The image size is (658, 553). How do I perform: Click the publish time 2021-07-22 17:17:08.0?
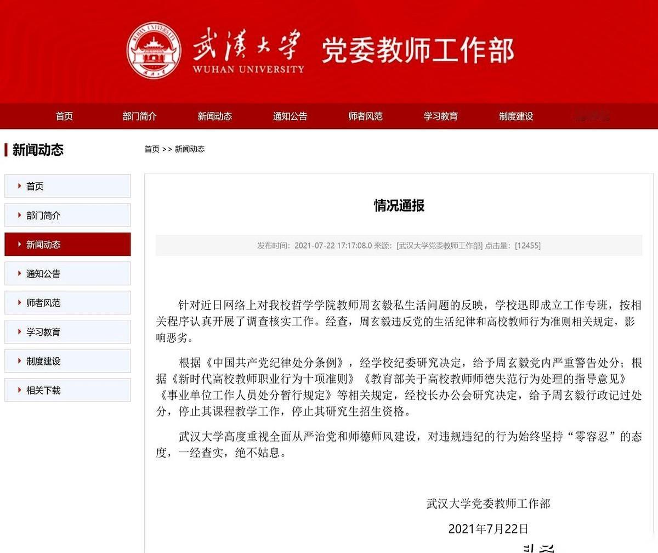click(x=333, y=246)
